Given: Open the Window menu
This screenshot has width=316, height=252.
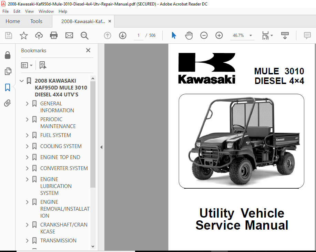Looking at the screenshot, I should (x=46, y=11).
